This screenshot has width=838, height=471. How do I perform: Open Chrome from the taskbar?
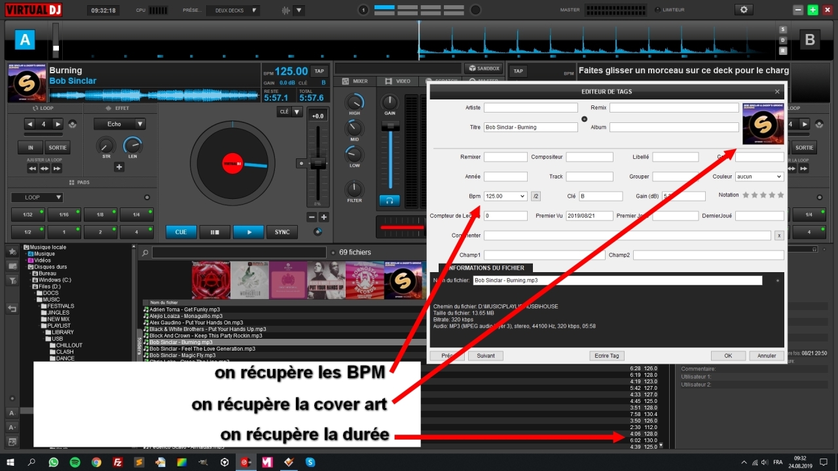96,462
